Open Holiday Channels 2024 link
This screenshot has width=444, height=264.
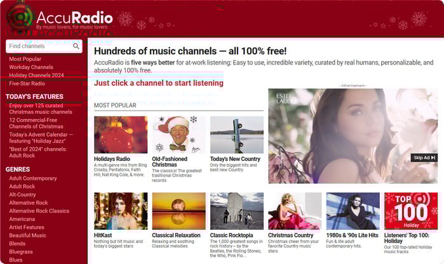click(x=36, y=75)
